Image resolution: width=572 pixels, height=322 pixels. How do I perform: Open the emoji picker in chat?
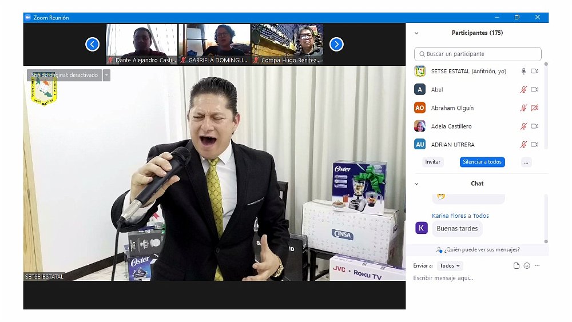click(x=527, y=266)
